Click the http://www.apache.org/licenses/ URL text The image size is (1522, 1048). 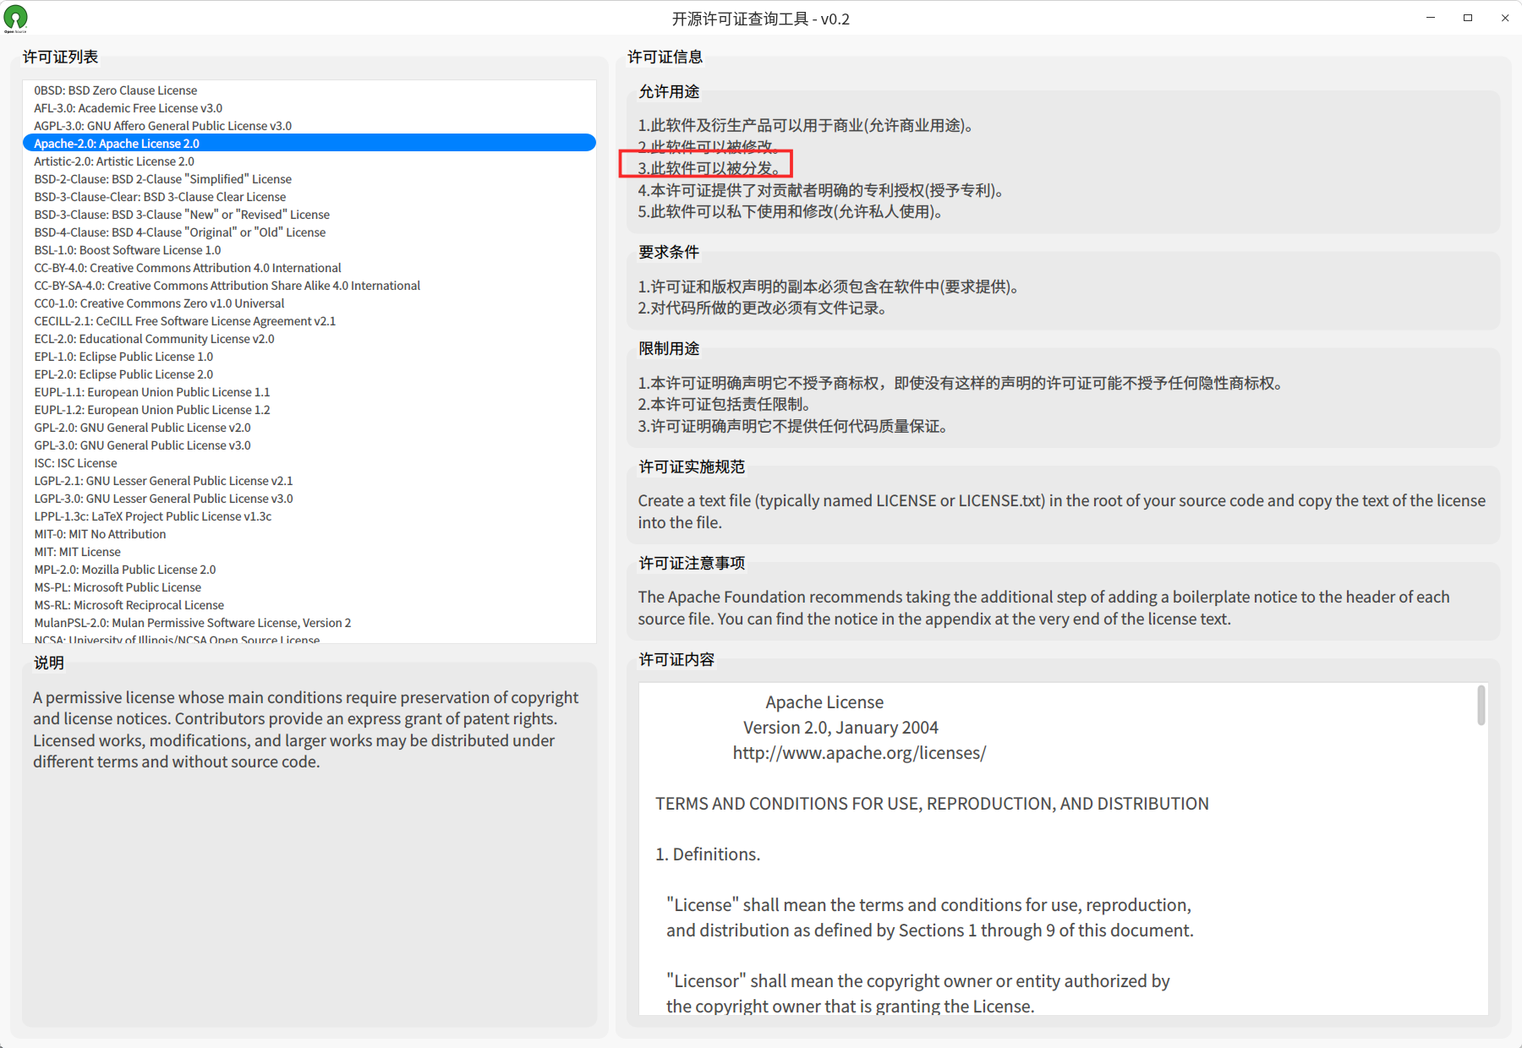click(x=859, y=753)
